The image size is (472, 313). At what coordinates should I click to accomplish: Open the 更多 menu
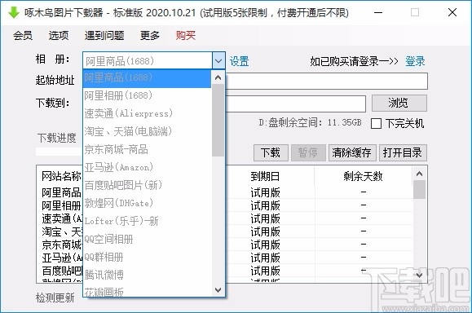click(x=150, y=36)
